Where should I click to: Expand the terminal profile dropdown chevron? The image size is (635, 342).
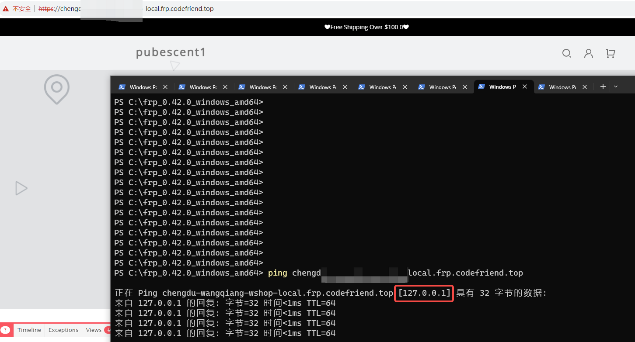[x=616, y=86]
